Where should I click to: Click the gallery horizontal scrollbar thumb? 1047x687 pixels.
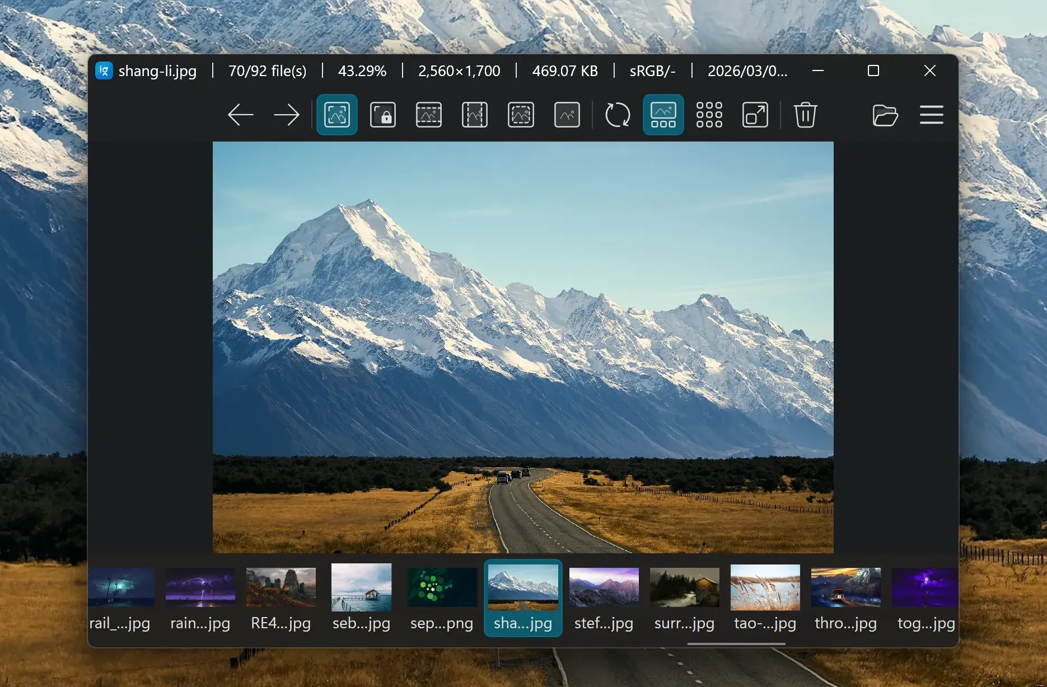736,644
